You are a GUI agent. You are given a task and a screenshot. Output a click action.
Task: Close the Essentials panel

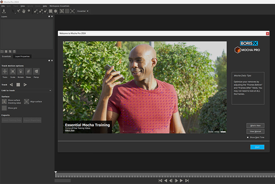pyautogui.click(x=52, y=60)
